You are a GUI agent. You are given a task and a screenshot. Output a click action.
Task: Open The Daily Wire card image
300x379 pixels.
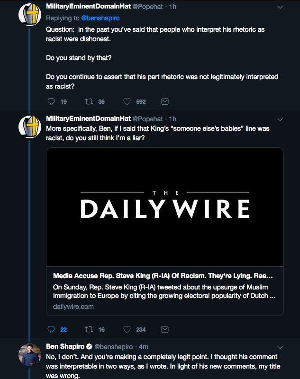164,207
